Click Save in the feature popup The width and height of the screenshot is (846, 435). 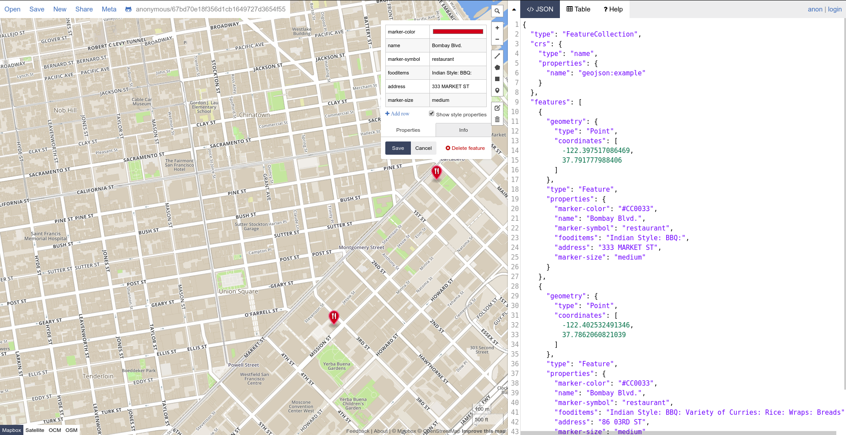pos(398,148)
